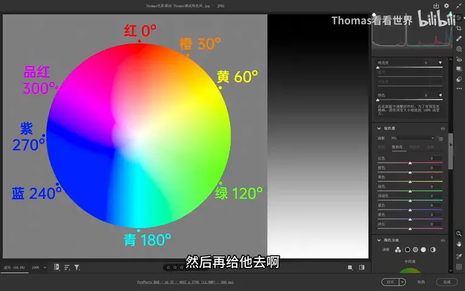Select the Healing brush tool
Screen dimensions: 465x291
coord(459,39)
